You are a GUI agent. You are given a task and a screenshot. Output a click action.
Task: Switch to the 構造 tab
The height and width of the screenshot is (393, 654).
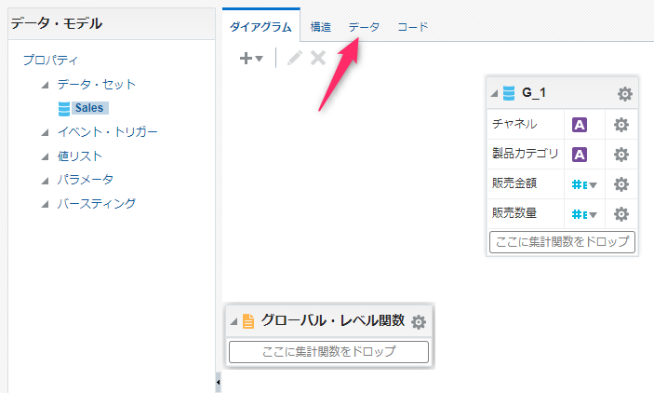click(320, 27)
